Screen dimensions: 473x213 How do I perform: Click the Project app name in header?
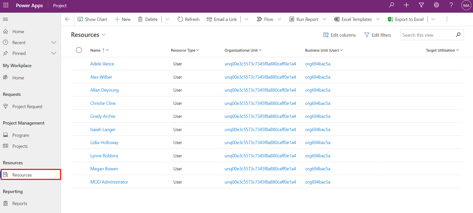click(60, 5)
